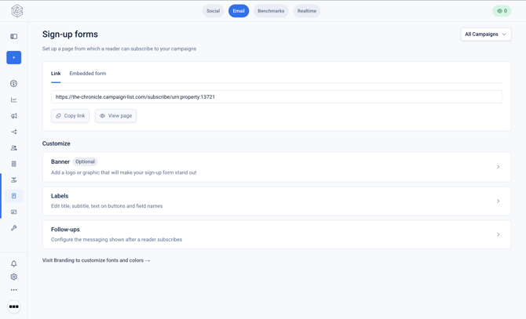526x319 pixels.
Task: Open the subscribers people icon
Action: (14, 147)
